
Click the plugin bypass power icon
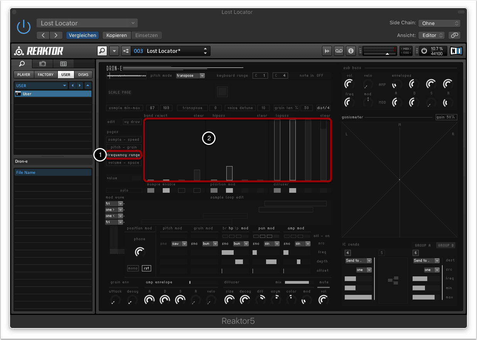pyautogui.click(x=24, y=27)
